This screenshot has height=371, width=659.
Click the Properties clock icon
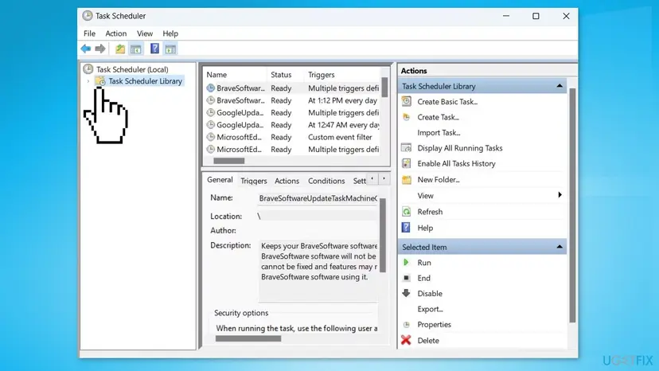coord(407,325)
